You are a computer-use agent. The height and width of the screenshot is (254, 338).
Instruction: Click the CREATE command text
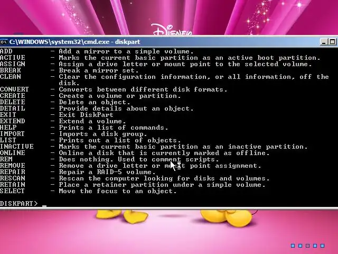point(13,96)
